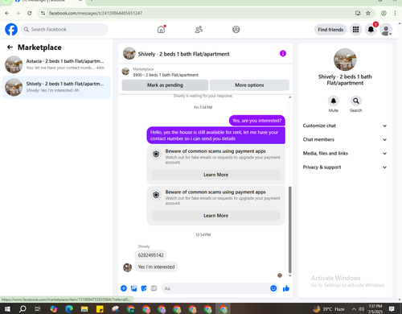Click the Home icon in top navigation
The image size is (402, 314).
point(161,30)
